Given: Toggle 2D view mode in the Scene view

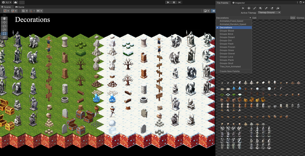Looking at the screenshot, I should coord(214,11).
